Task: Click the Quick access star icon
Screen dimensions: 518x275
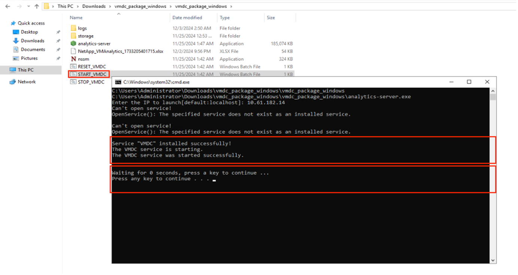Action: click(x=13, y=23)
